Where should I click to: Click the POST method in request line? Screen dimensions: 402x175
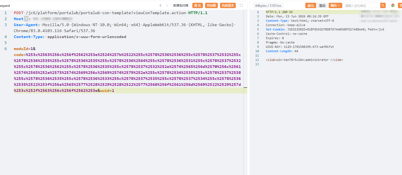pyautogui.click(x=18, y=13)
